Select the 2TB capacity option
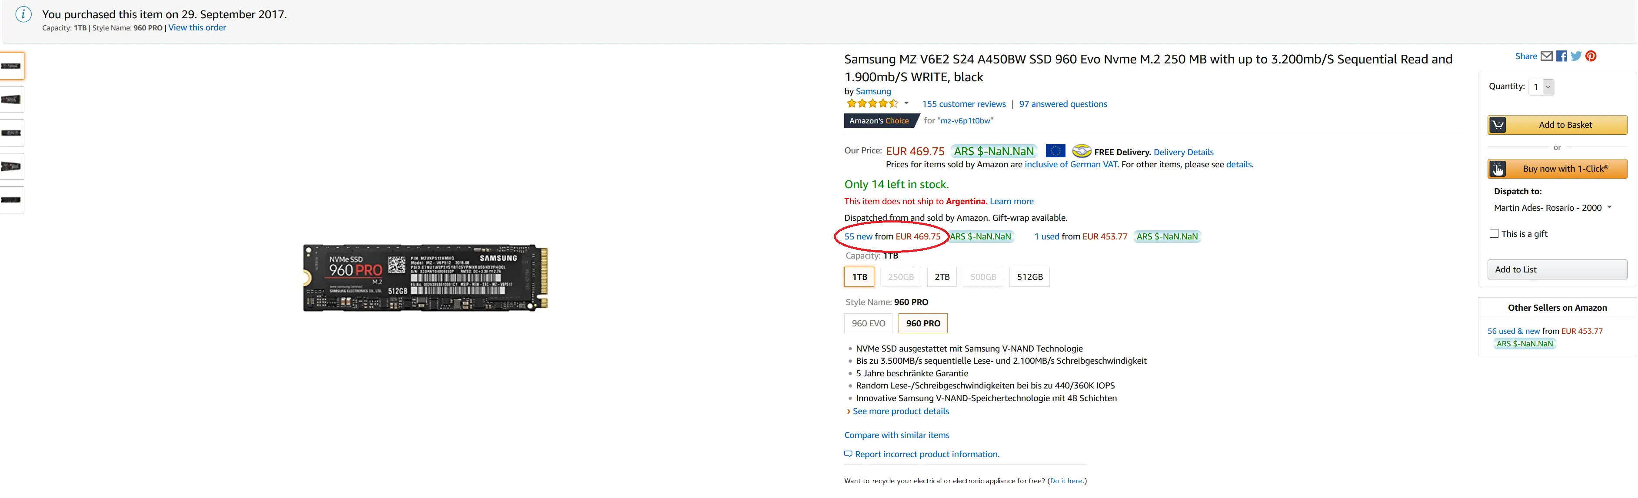 click(942, 277)
